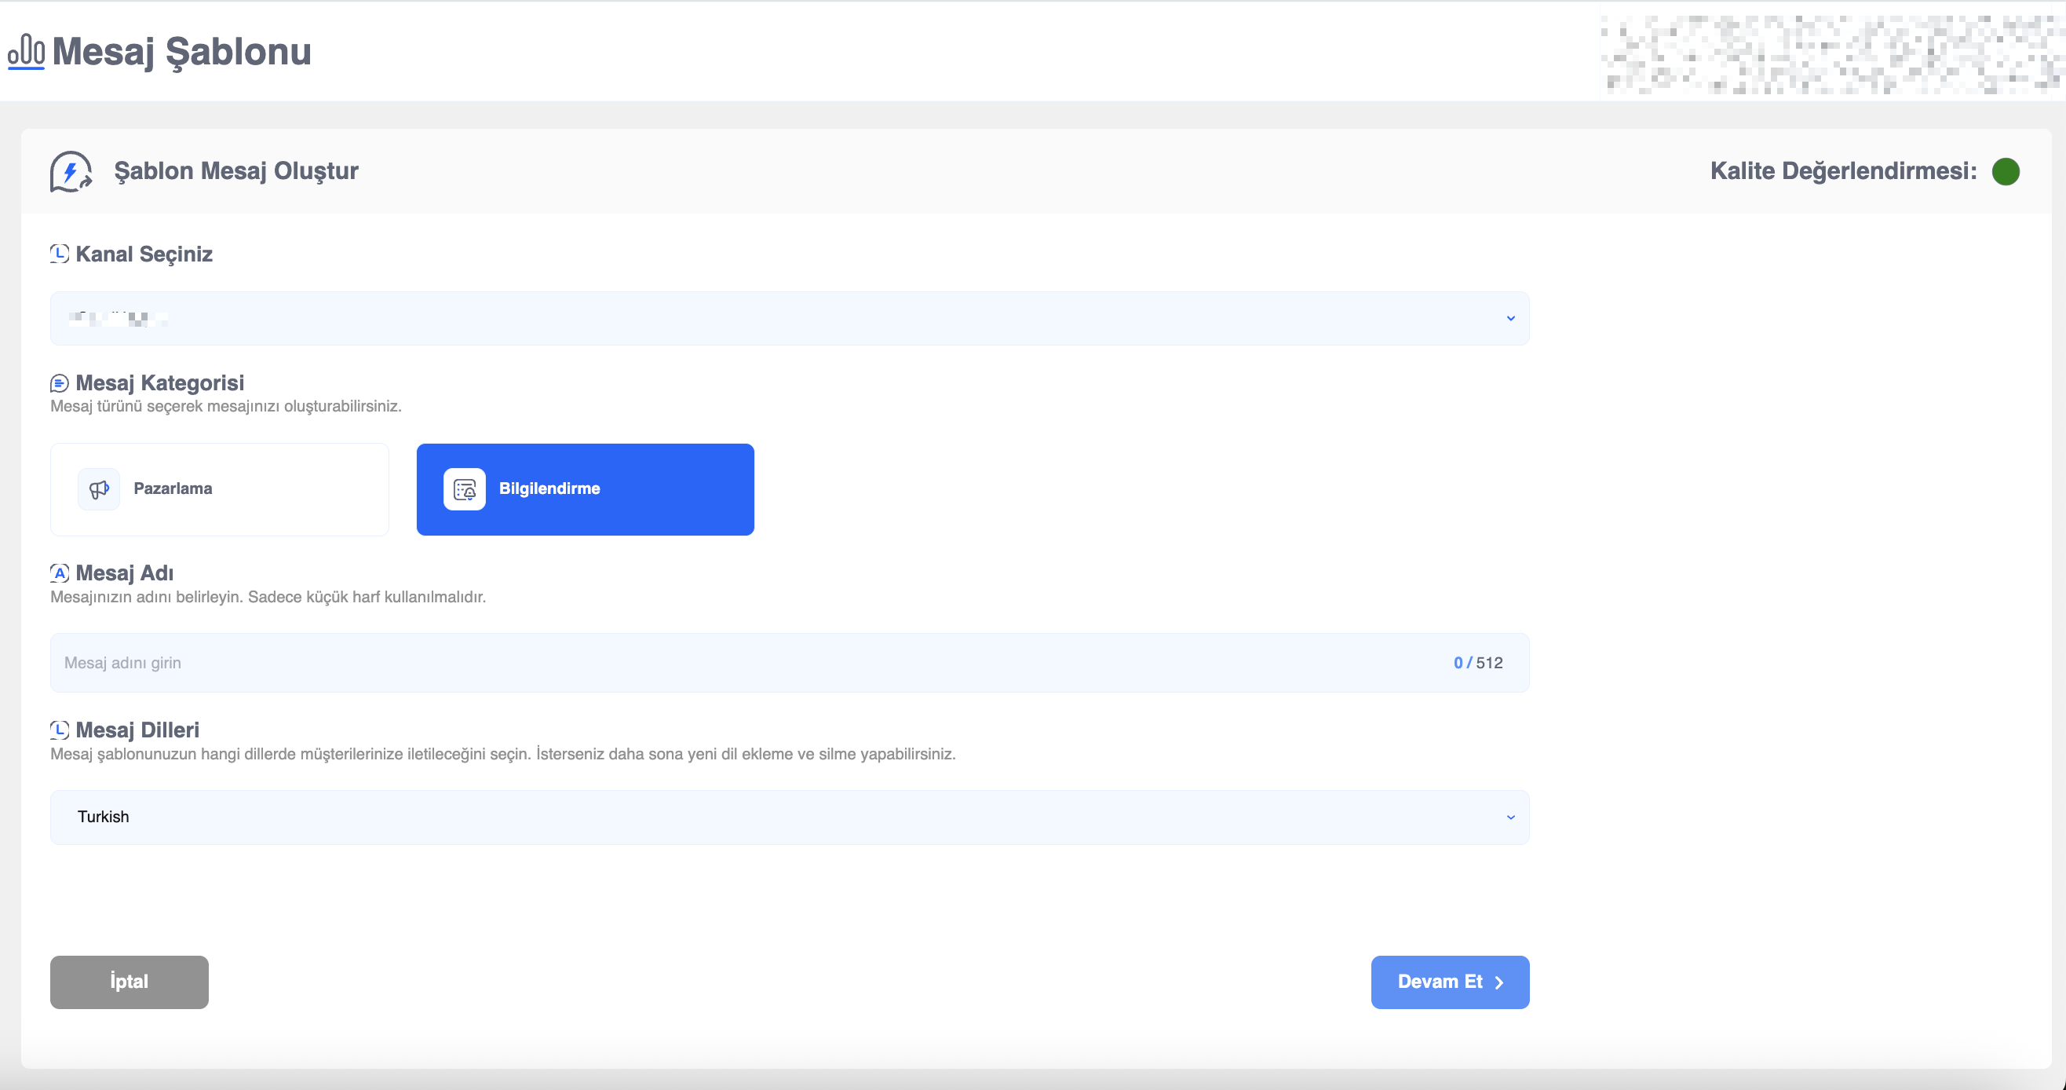The width and height of the screenshot is (2066, 1090).
Task: Click the letter A icon beside Mesaj Adı
Action: coord(60,573)
